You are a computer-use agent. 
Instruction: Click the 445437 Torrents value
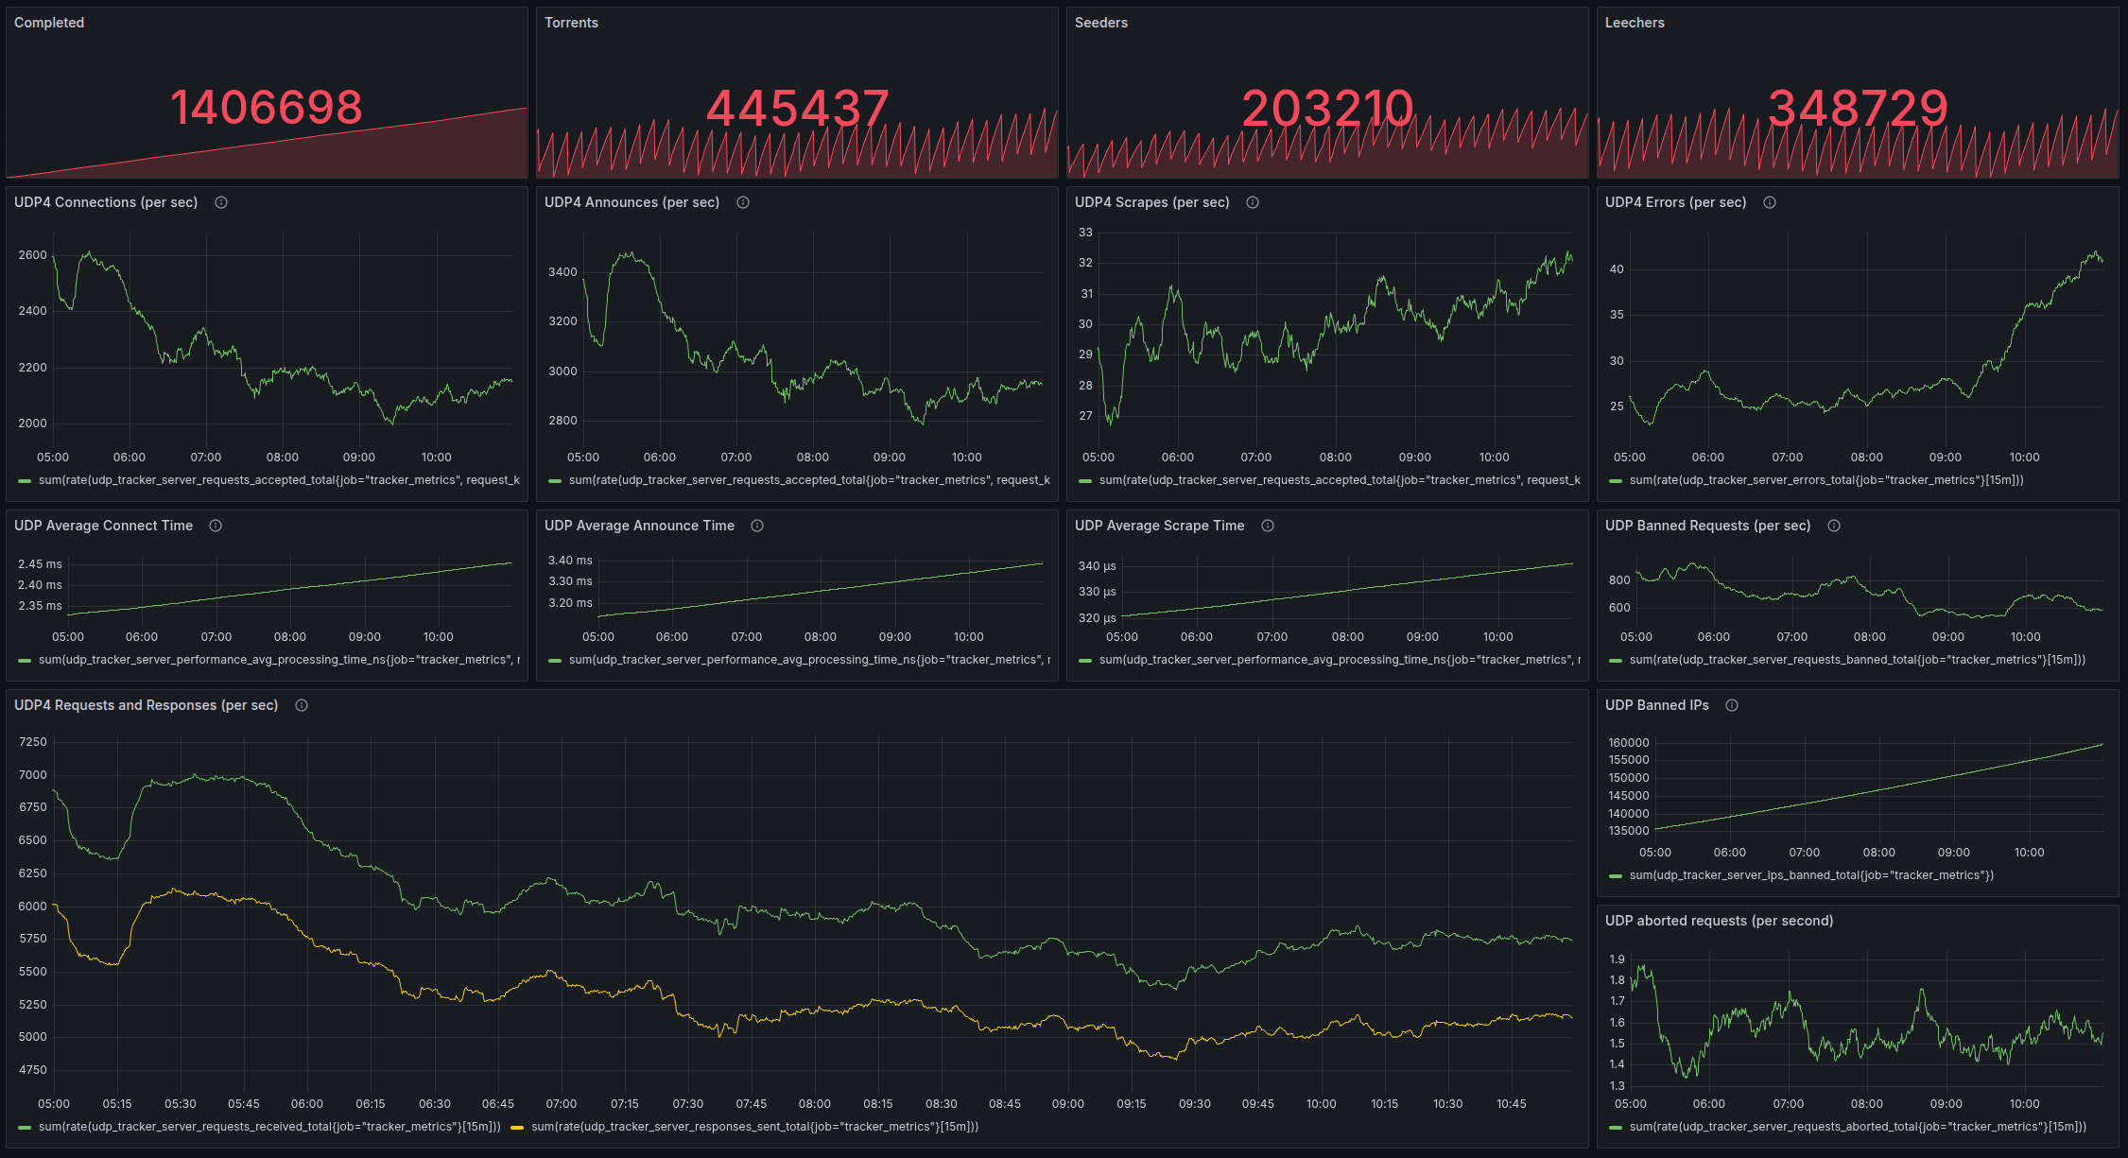tap(797, 109)
